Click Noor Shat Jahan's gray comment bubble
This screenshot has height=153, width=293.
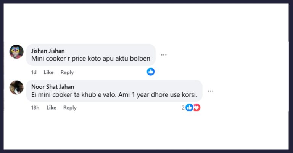(x=114, y=91)
